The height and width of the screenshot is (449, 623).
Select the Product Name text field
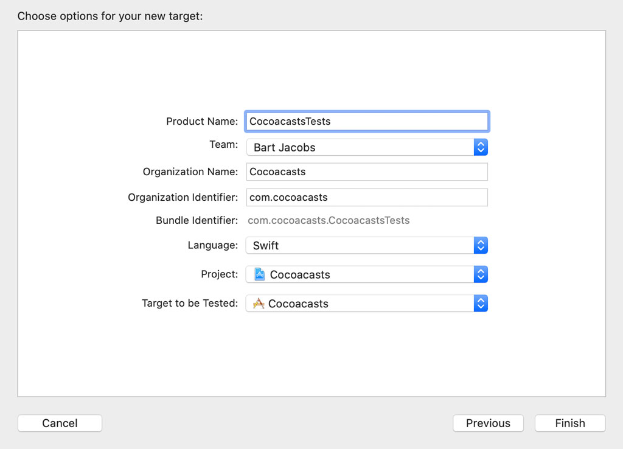pos(367,121)
